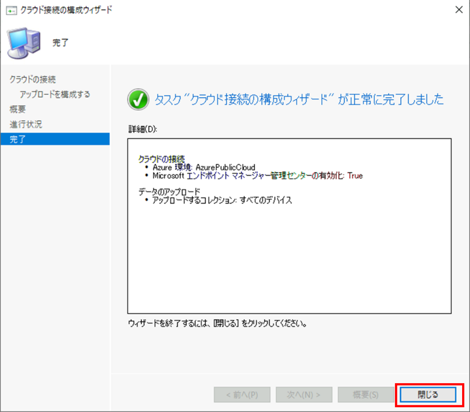This screenshot has height=412, width=470.
Task: Click the 完了 header title
Action: tap(60, 43)
